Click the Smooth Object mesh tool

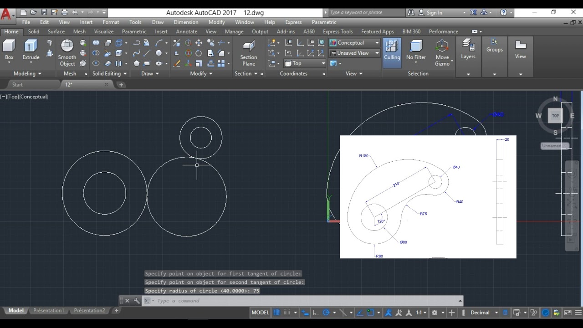tap(67, 46)
